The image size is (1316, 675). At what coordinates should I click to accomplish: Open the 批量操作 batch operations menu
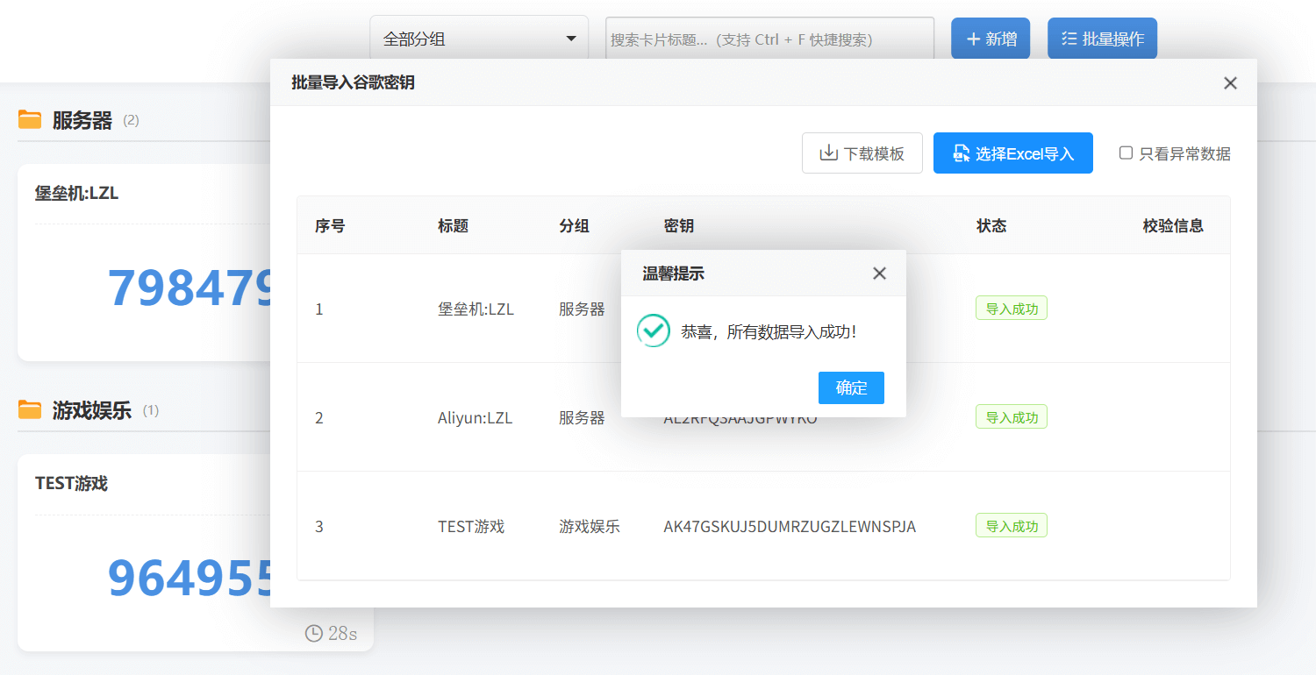(1102, 38)
